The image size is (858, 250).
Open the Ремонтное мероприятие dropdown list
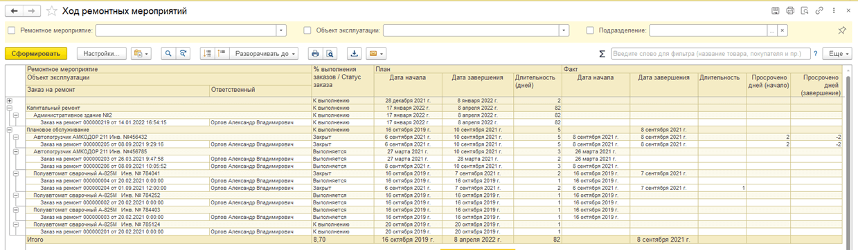pyautogui.click(x=281, y=30)
